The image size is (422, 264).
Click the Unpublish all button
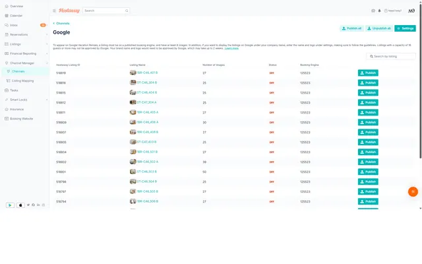point(379,28)
